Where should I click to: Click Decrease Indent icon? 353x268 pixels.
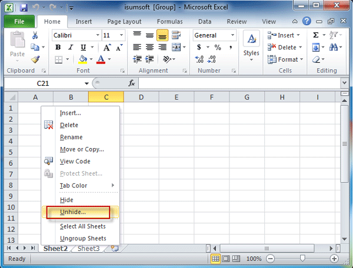coord(137,59)
